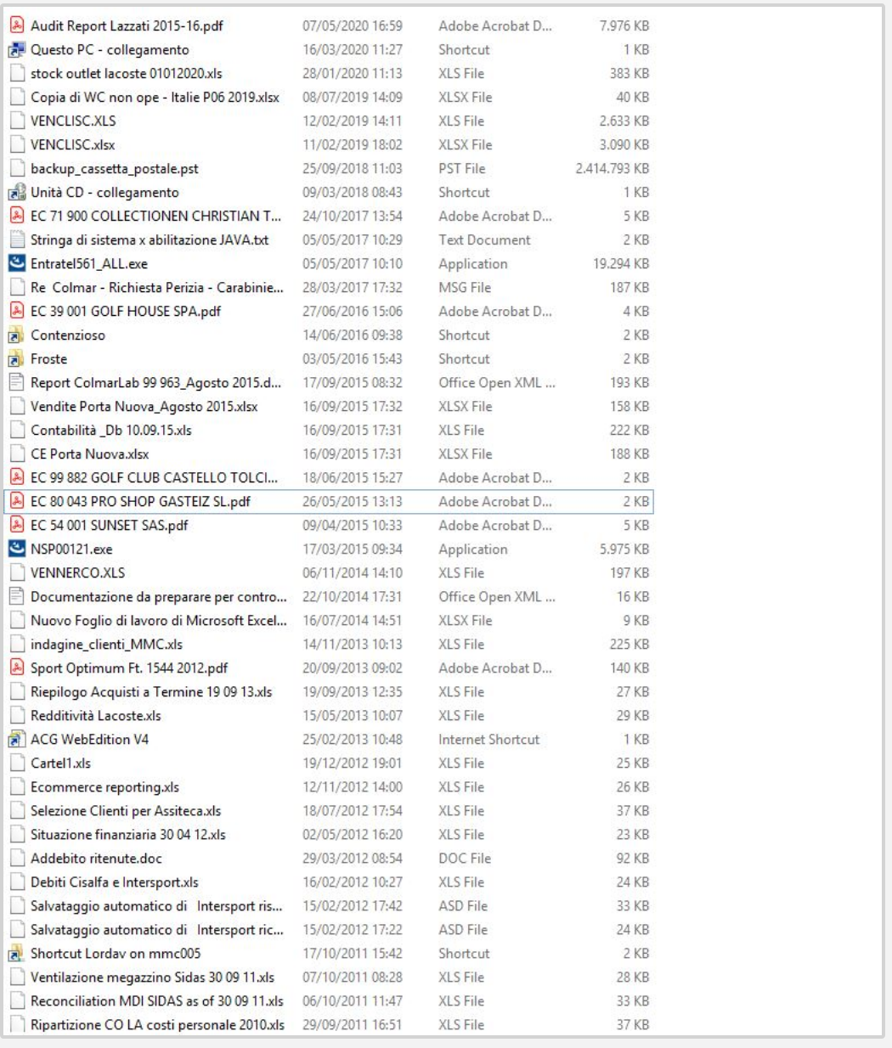This screenshot has width=892, height=1048.
Task: Click the Contenzioso folder shortcut icon
Action: (16, 335)
